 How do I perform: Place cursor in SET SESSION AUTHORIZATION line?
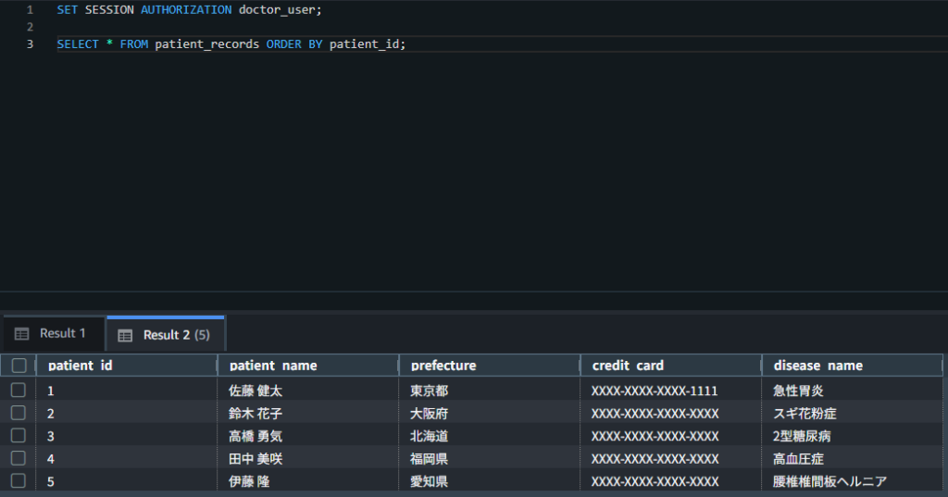pyautogui.click(x=189, y=9)
